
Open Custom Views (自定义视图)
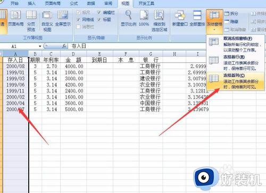coord(47,21)
